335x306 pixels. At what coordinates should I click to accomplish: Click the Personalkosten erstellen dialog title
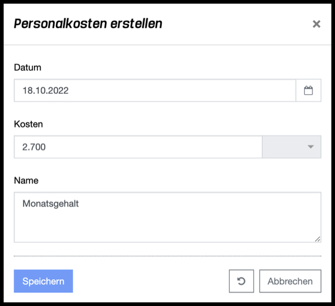[88, 23]
